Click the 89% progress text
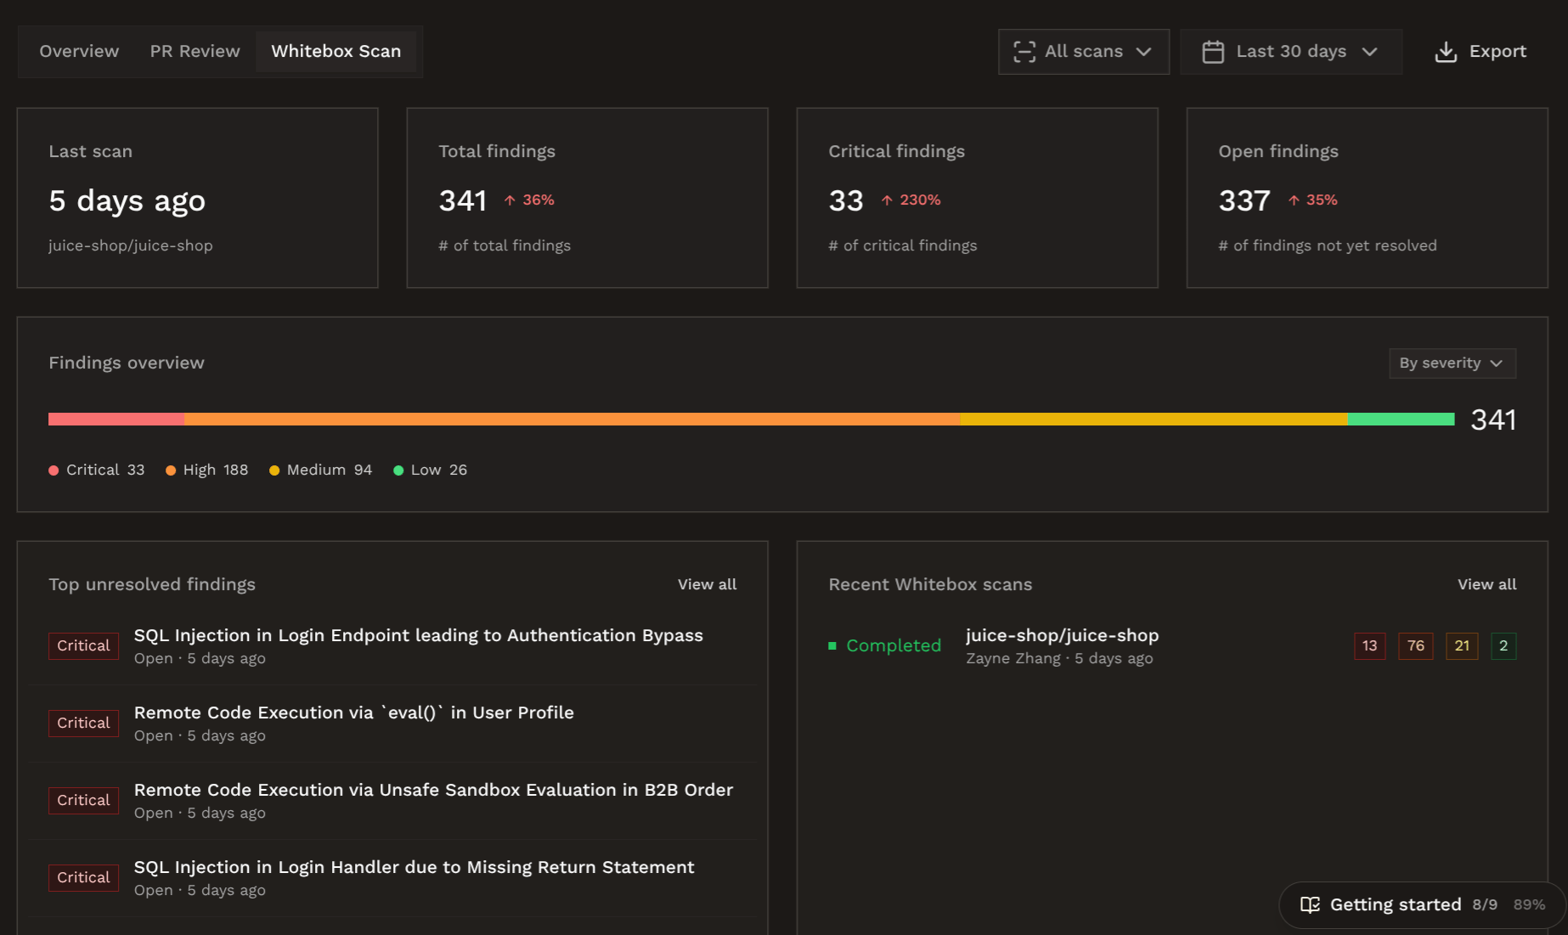Screen dimensions: 1568x935 [1529, 905]
